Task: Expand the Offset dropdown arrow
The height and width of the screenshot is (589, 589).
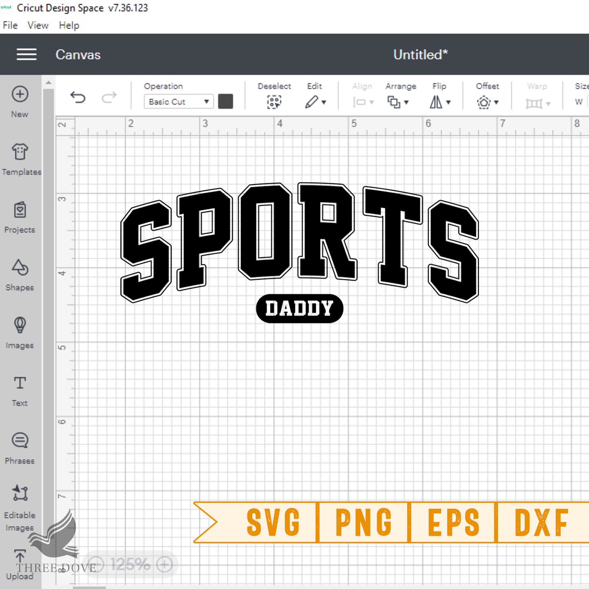Action: pyautogui.click(x=496, y=102)
